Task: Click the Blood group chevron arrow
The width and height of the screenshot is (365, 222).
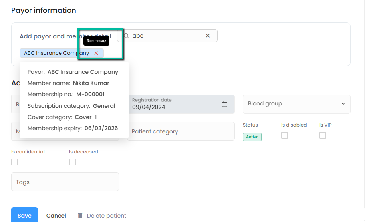Action: tap(343, 104)
